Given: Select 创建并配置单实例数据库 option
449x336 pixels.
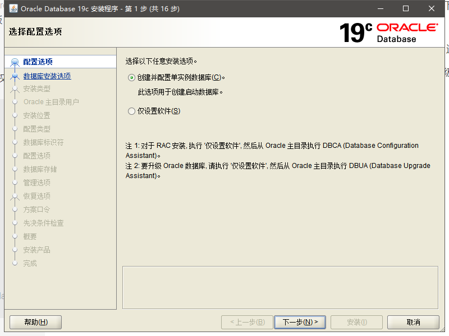Looking at the screenshot, I should coord(131,77).
